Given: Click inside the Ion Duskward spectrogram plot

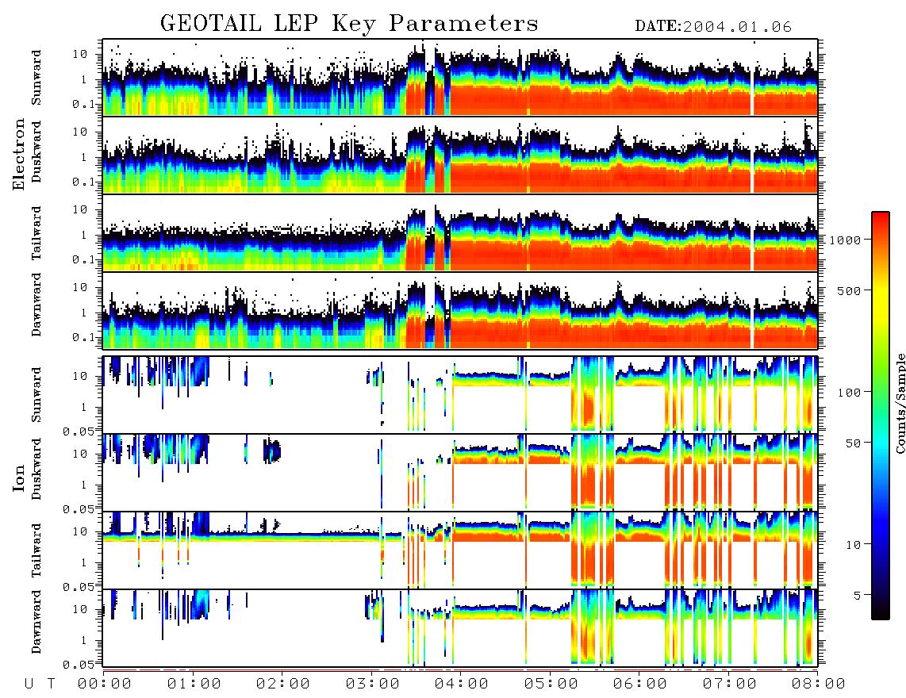Looking at the screenshot, I should coord(460,472).
